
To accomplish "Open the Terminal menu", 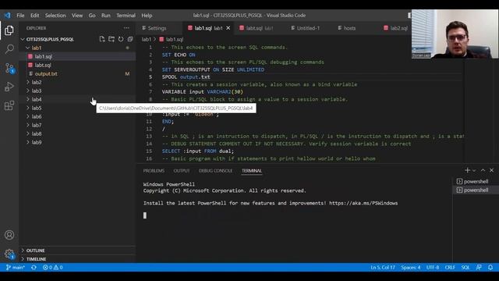I will tap(126, 16).
